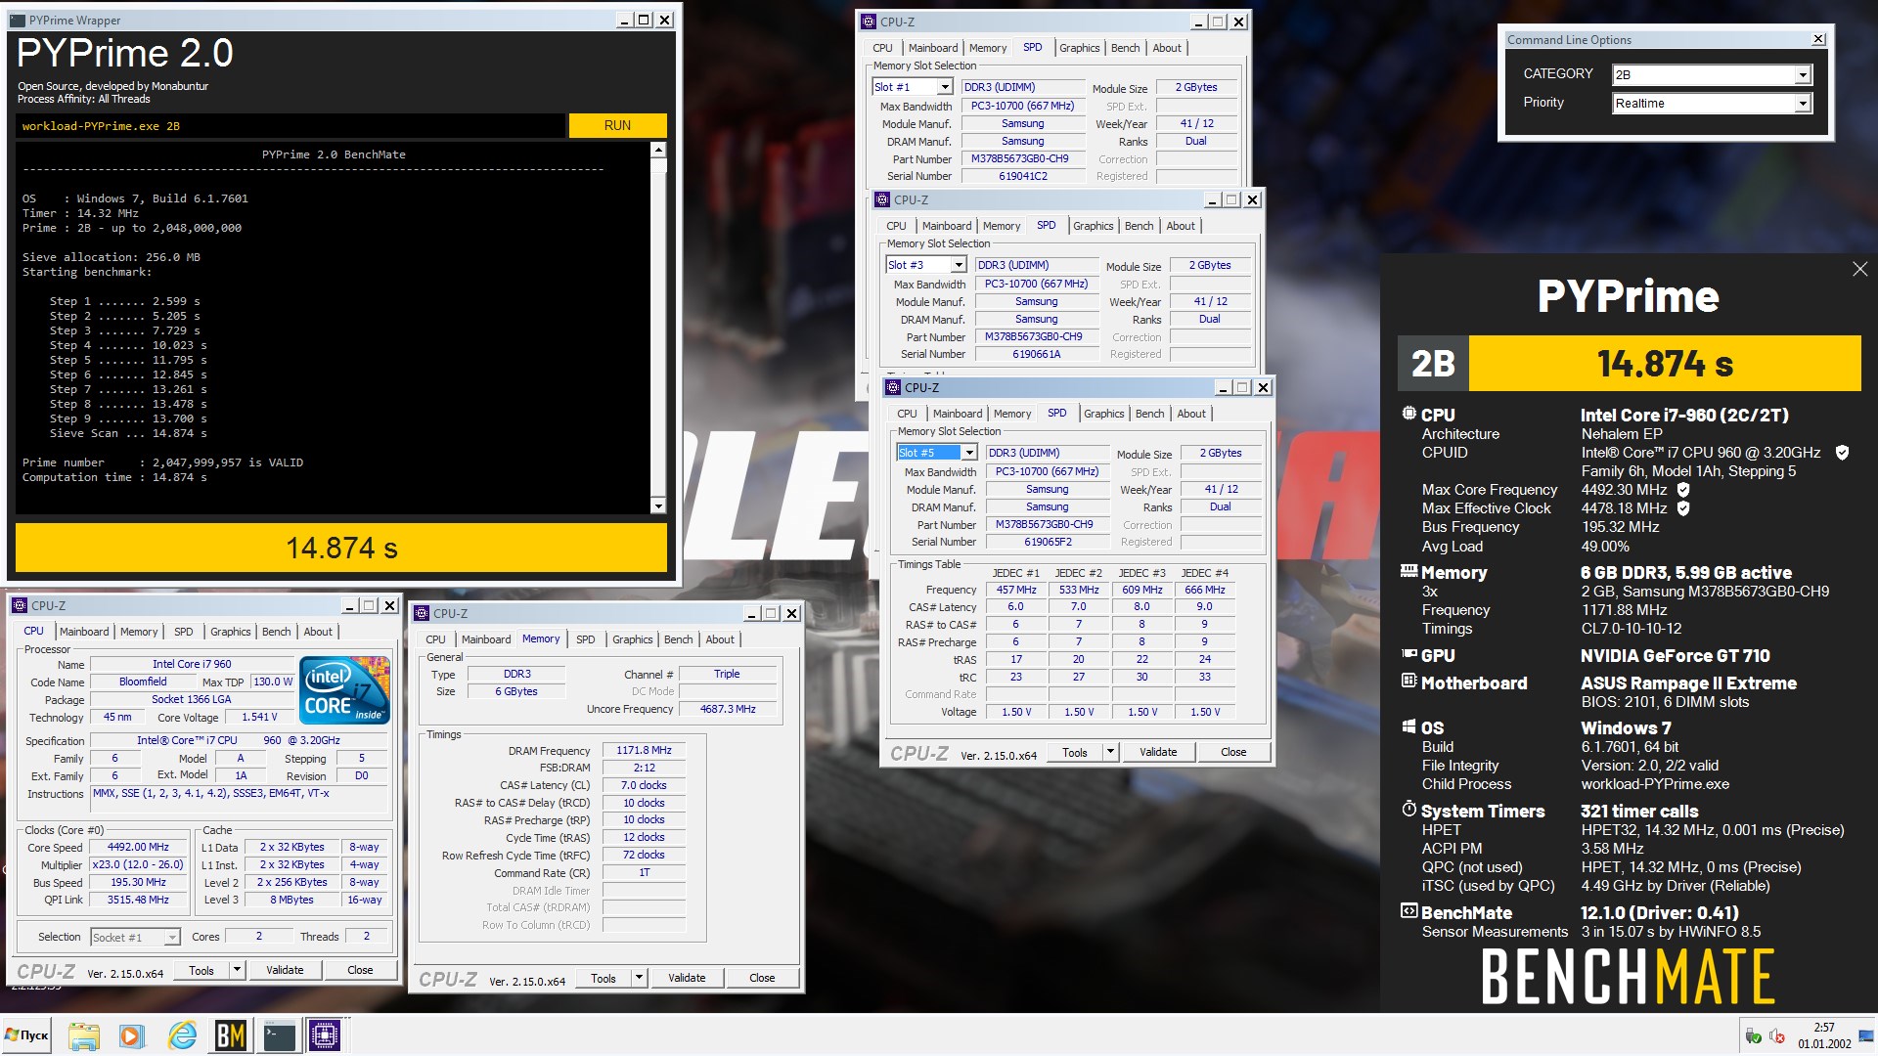This screenshot has height=1056, width=1878.
Task: Click the taskbar clock showing 2:57
Action: (1823, 1035)
